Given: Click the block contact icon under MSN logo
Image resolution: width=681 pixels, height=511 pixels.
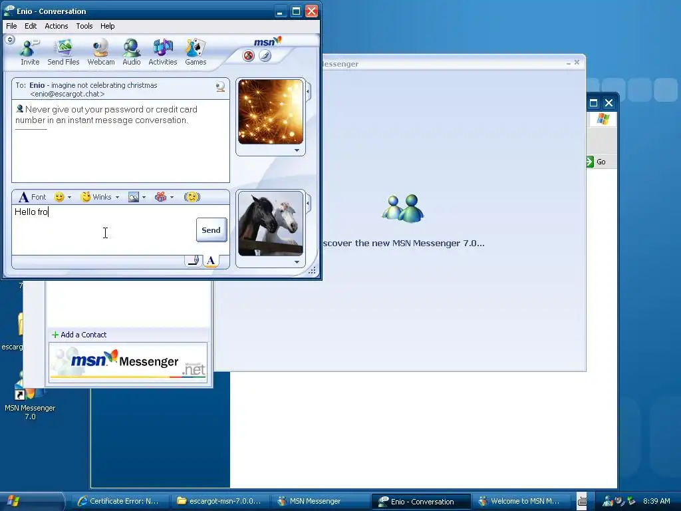Looking at the screenshot, I should click(249, 56).
